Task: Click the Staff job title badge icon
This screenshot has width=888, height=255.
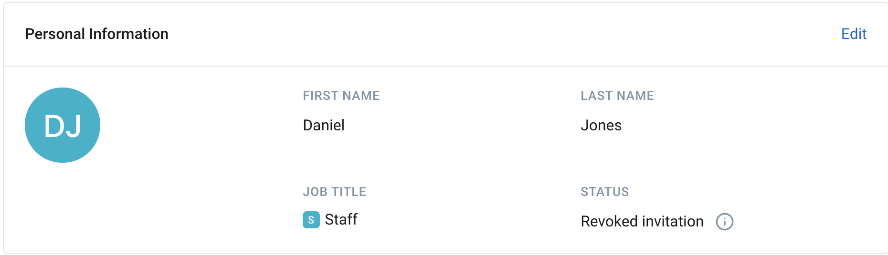Action: tap(311, 220)
